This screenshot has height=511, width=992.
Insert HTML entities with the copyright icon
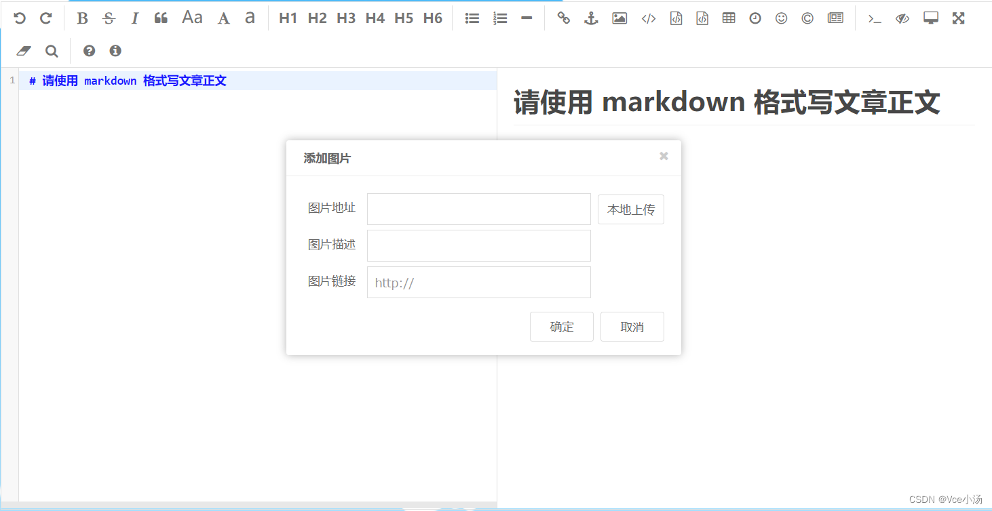(807, 18)
